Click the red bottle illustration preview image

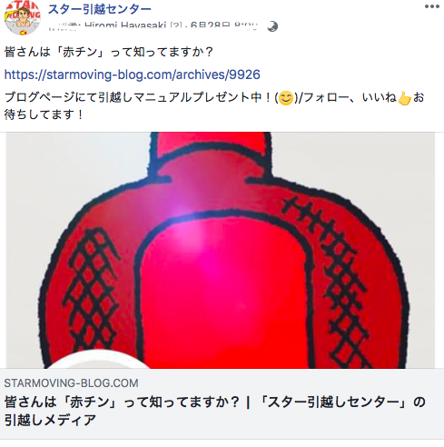pos(221,250)
